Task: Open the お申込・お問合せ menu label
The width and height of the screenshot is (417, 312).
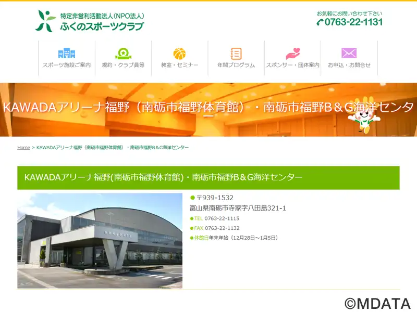Action: click(349, 65)
